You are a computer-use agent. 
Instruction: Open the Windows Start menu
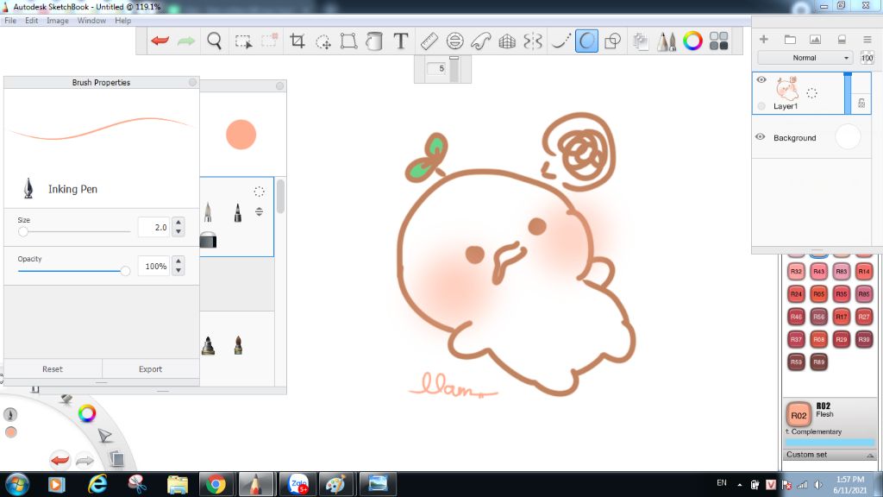click(x=17, y=484)
